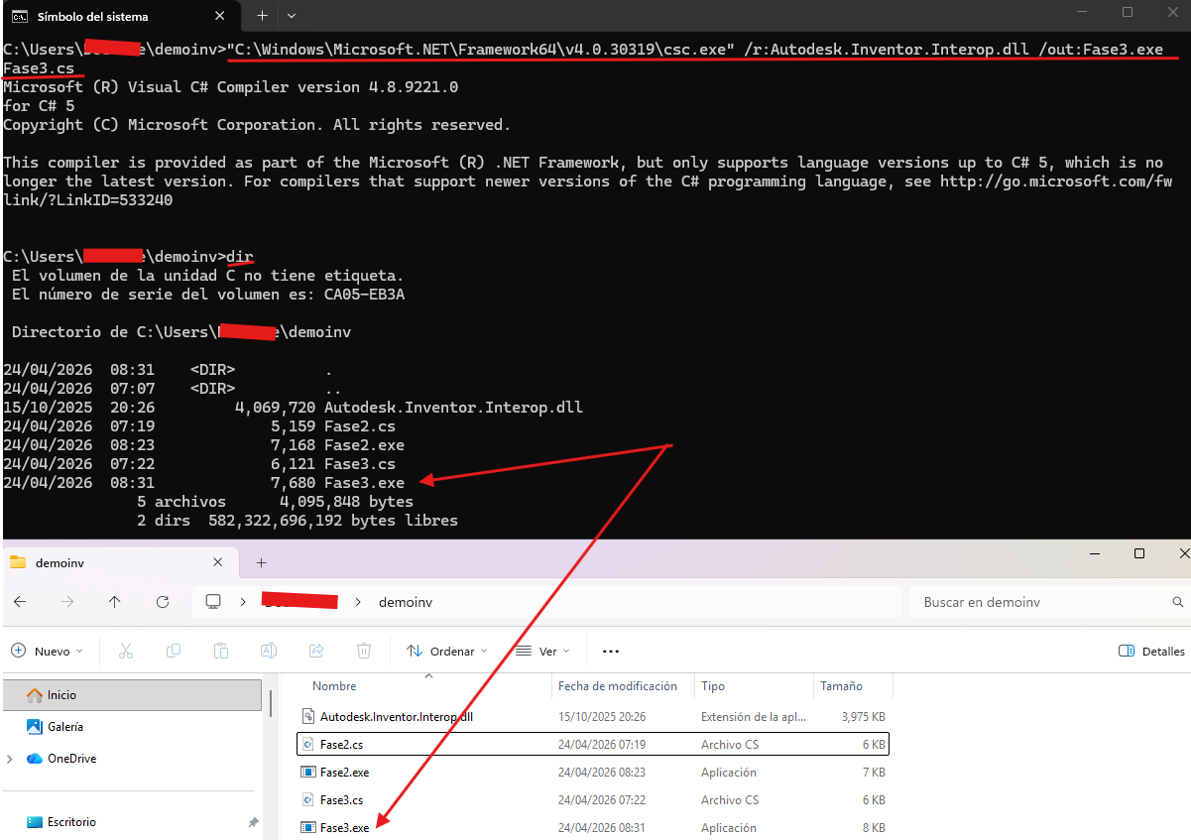Click the Copy icon in the toolbar

click(x=174, y=652)
